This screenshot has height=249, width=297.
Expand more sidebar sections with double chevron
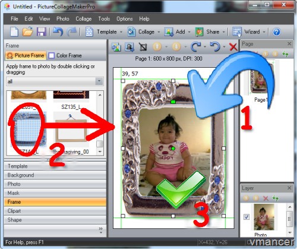click(x=101, y=230)
